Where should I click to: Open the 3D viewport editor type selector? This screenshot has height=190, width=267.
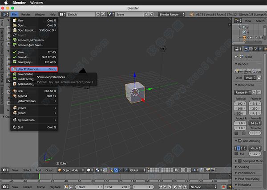pos(5,170)
